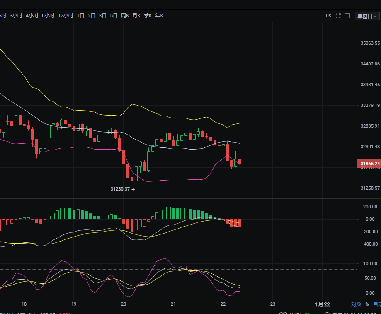Image resolution: width=381 pixels, height=314 pixels.
Task: Switch to 季K quarterly candles
Action: pyautogui.click(x=148, y=16)
